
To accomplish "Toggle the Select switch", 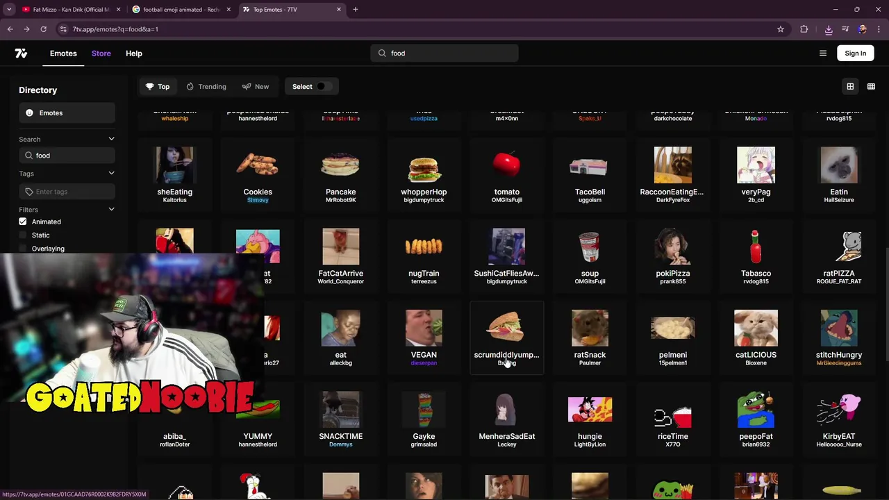I will click(x=323, y=87).
